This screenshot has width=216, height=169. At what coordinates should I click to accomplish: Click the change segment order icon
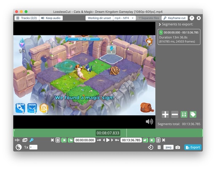pyautogui.click(x=184, y=114)
